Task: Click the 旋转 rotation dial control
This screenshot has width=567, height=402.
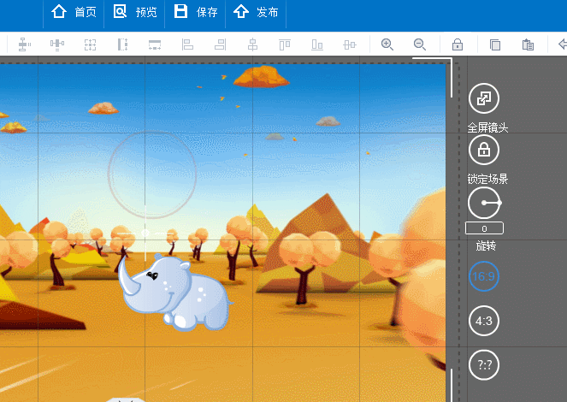Action: point(484,203)
